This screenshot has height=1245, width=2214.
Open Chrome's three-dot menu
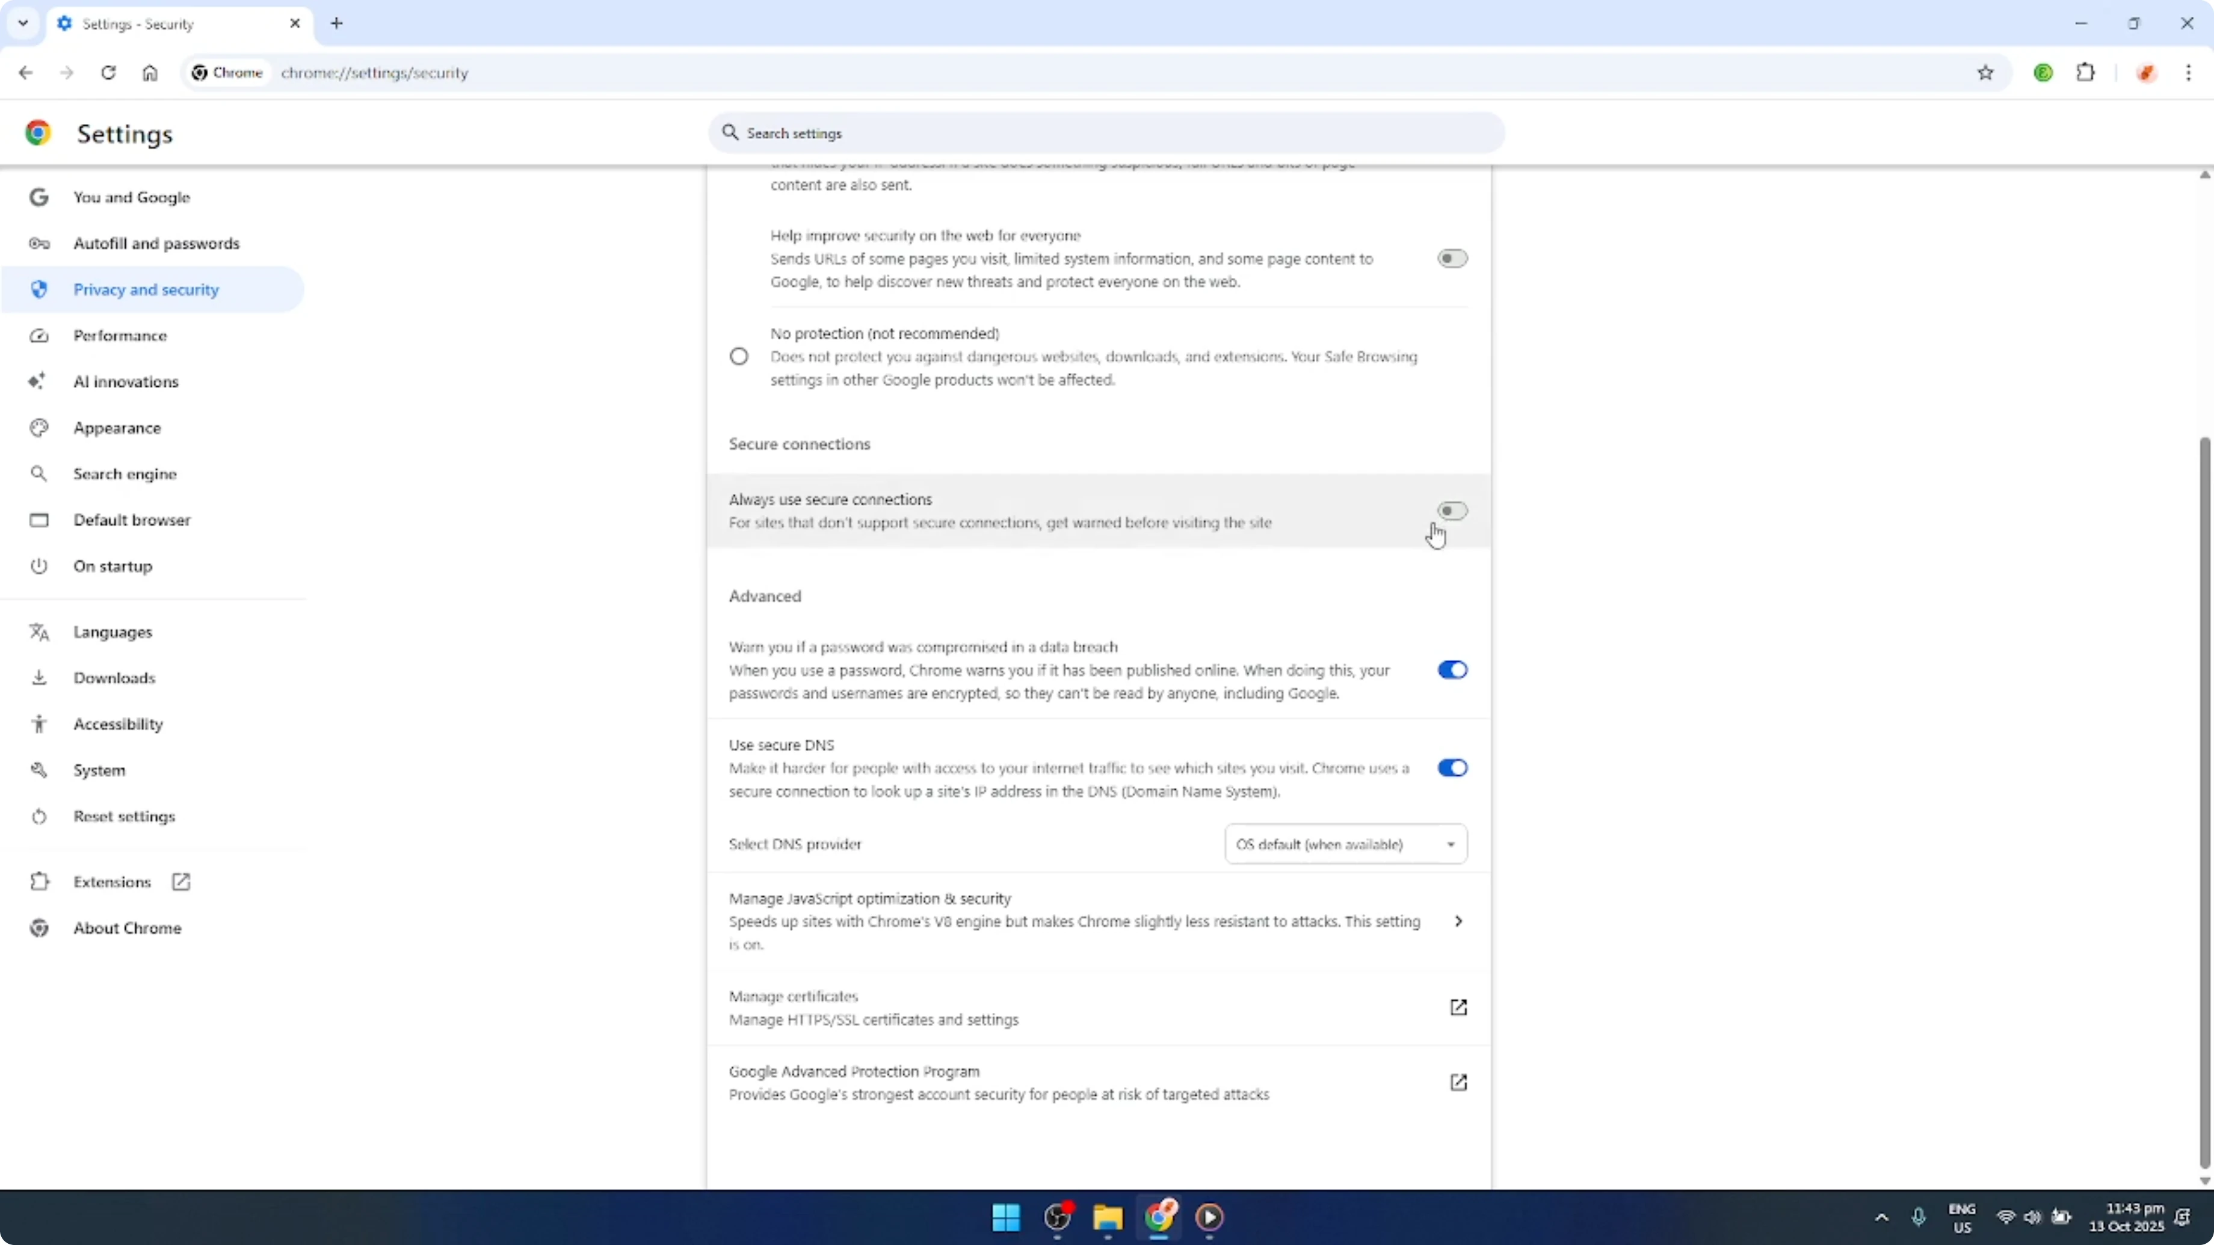pyautogui.click(x=2190, y=72)
